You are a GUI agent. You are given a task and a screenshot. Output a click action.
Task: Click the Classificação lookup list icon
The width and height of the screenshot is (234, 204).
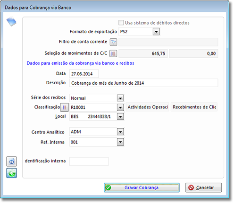pos(65,107)
